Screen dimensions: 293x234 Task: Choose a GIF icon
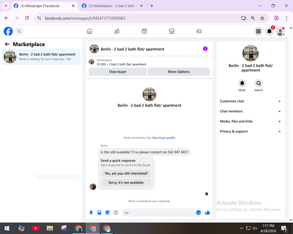tap(116, 212)
